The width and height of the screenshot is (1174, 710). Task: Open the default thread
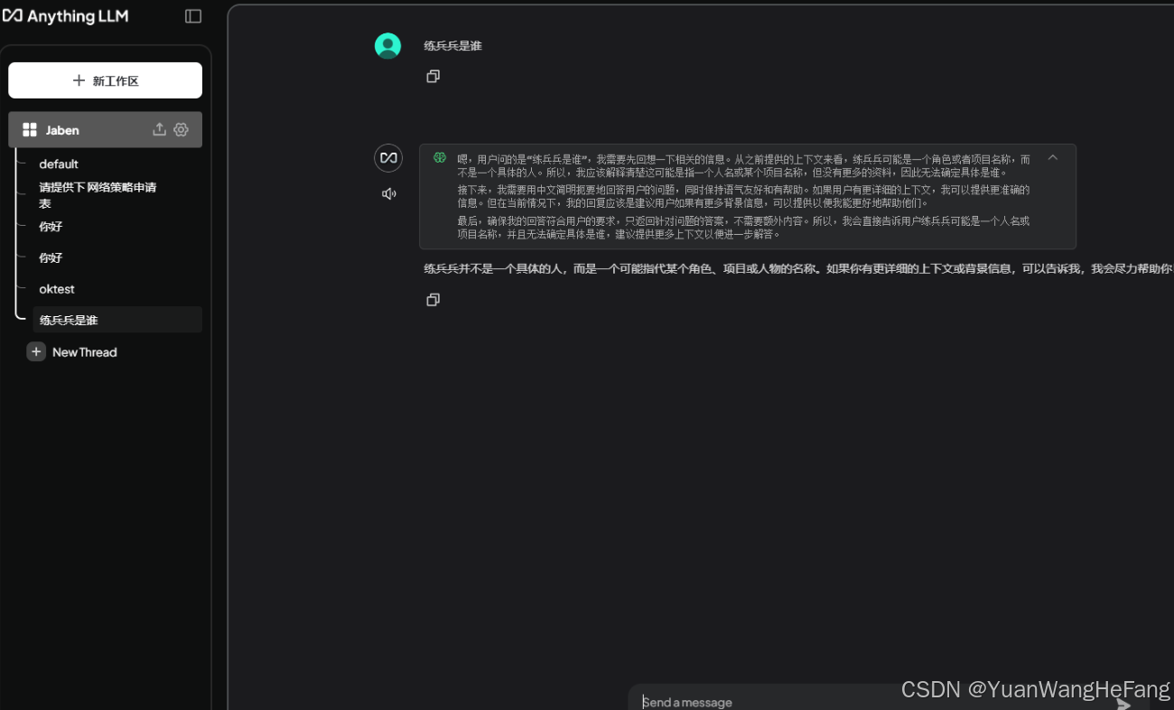coord(57,163)
